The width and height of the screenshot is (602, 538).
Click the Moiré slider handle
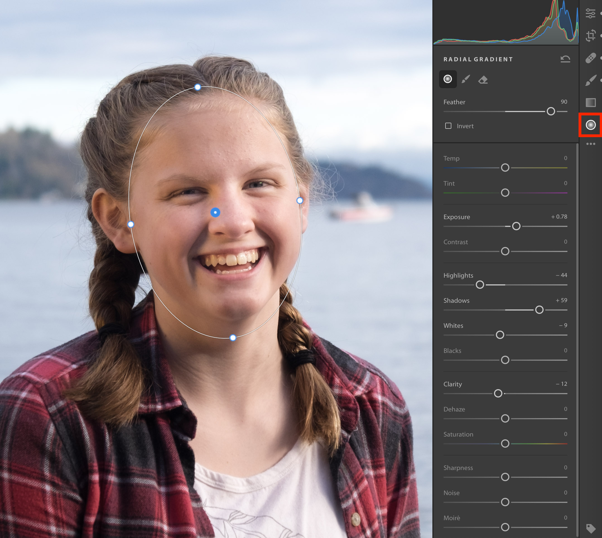click(x=505, y=527)
